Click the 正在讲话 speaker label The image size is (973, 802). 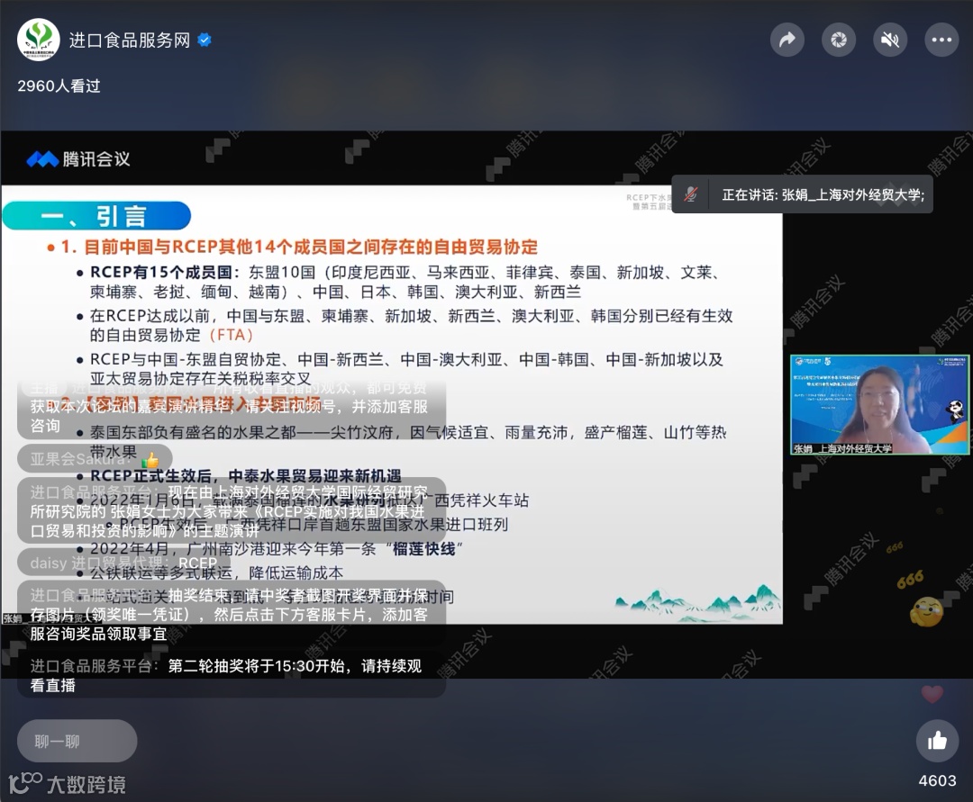coord(823,195)
